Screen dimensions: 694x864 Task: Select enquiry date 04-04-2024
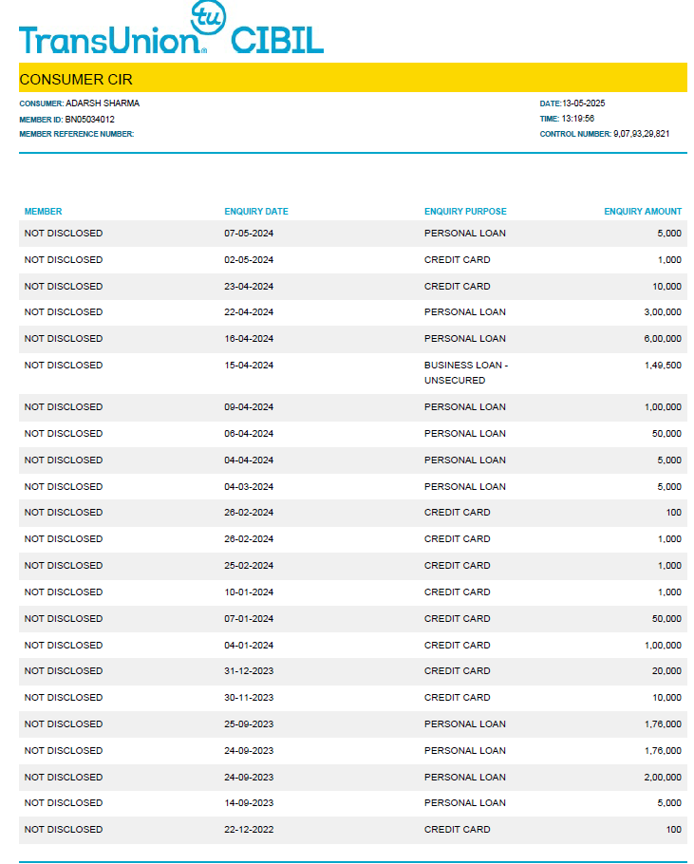click(x=249, y=460)
